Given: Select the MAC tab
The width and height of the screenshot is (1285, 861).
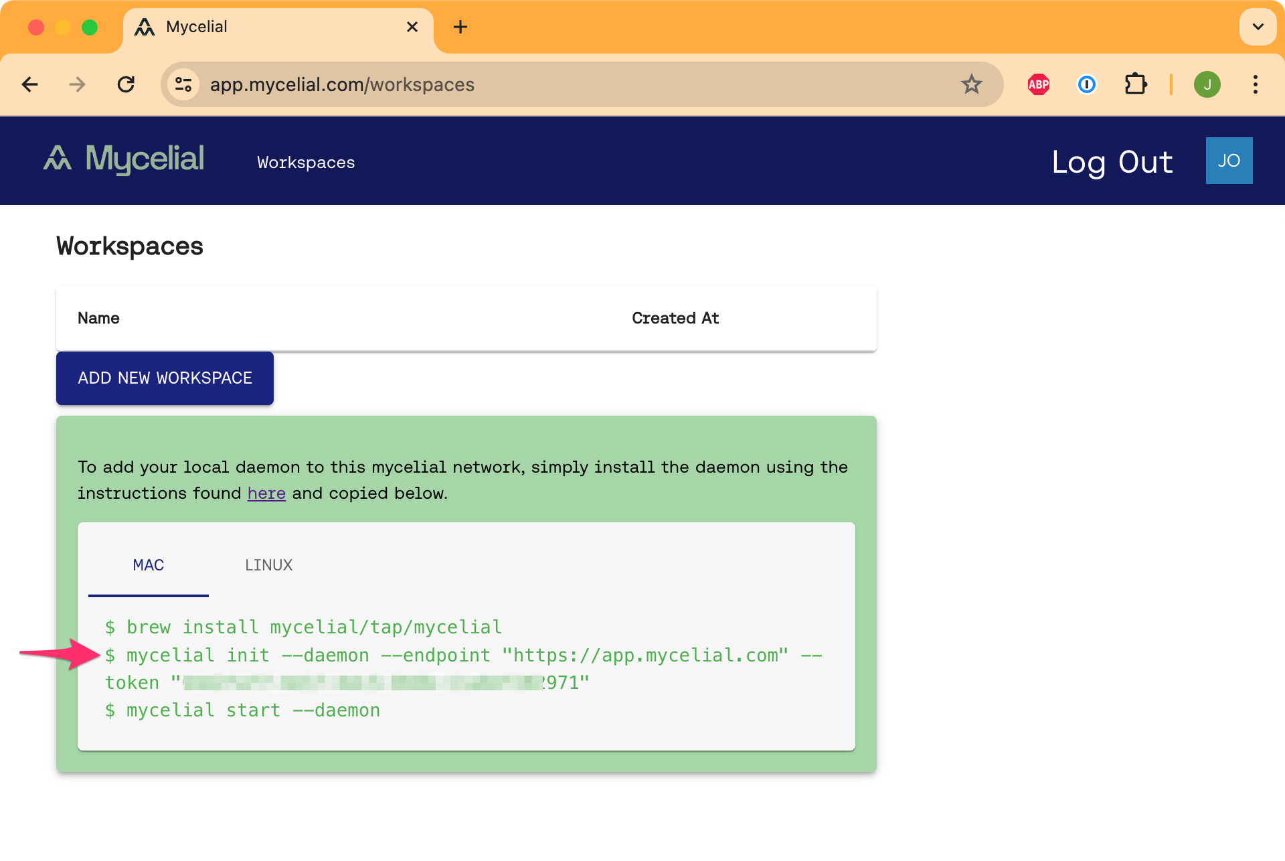Looking at the screenshot, I should pos(149,565).
